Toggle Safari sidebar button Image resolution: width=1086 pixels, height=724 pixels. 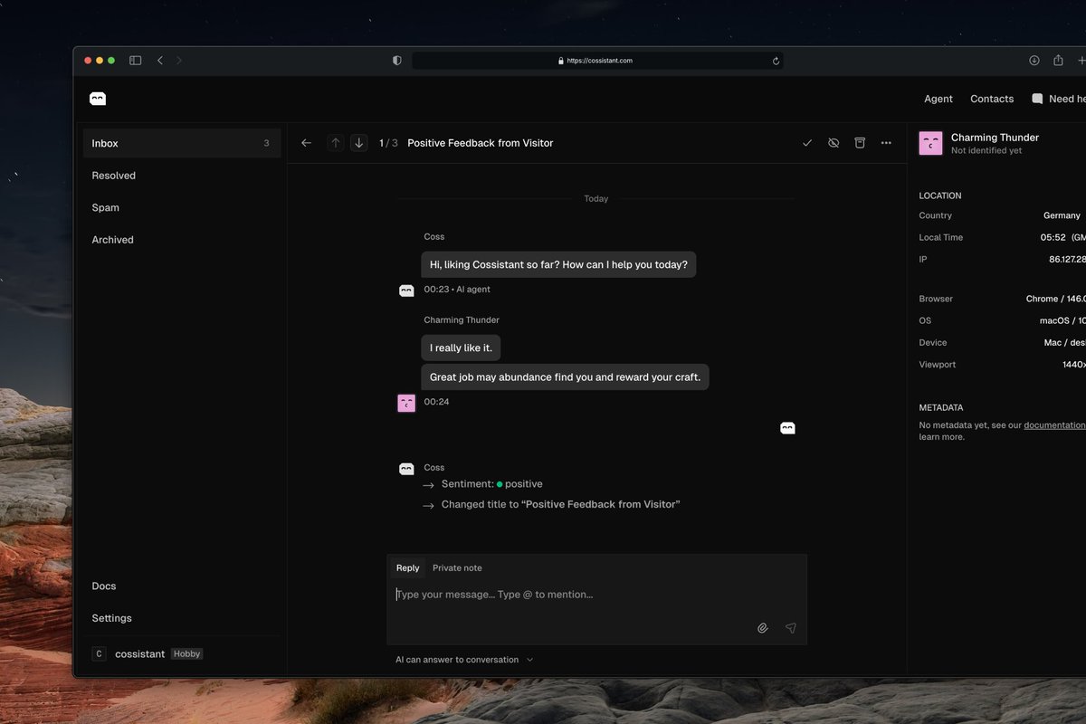coord(136,61)
